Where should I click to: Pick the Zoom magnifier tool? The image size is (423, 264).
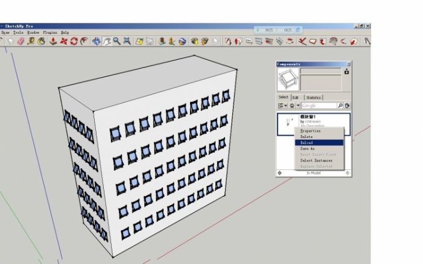pyautogui.click(x=116, y=42)
